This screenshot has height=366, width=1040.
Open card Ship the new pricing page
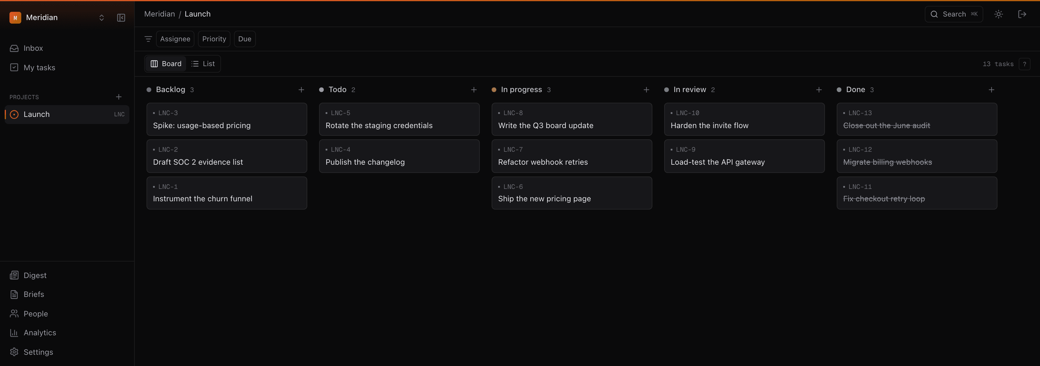572,193
